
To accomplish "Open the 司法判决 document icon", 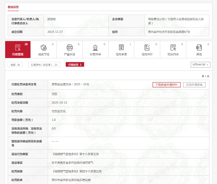I will (x=173, y=48).
